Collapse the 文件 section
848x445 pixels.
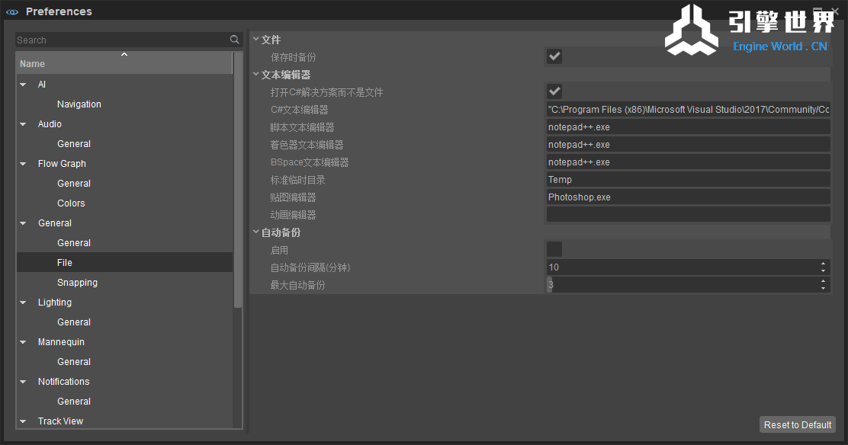(256, 39)
